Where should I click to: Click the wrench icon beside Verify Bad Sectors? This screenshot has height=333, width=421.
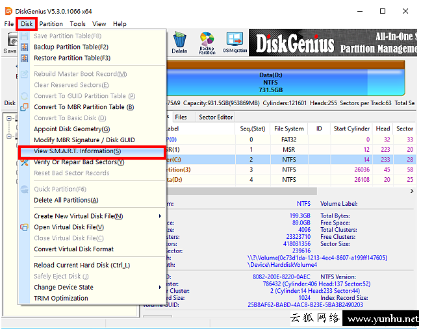(25, 162)
